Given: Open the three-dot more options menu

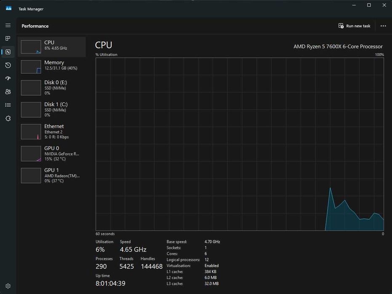Looking at the screenshot, I should [383, 26].
